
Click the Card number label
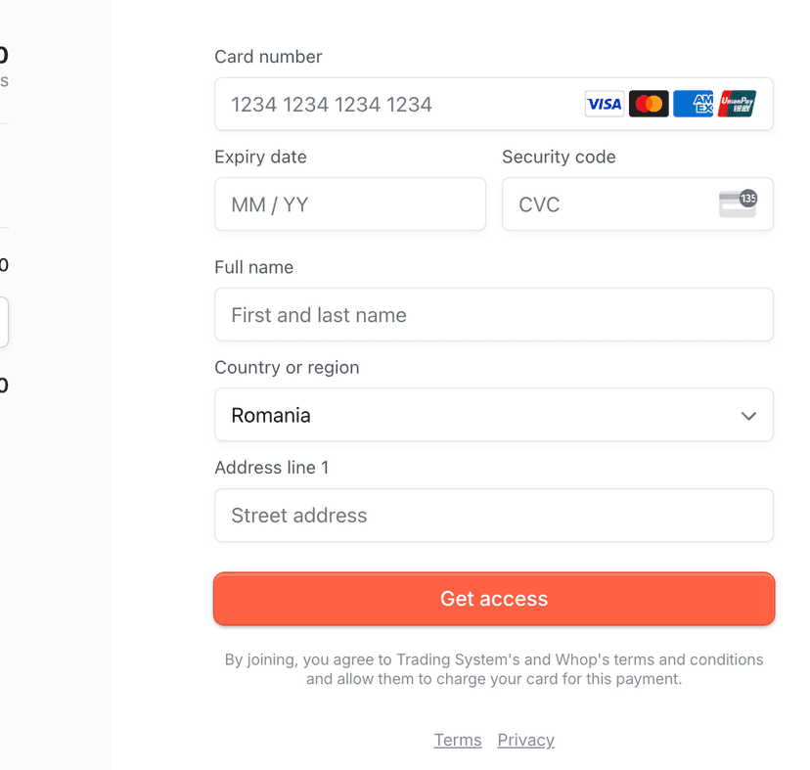(x=268, y=57)
